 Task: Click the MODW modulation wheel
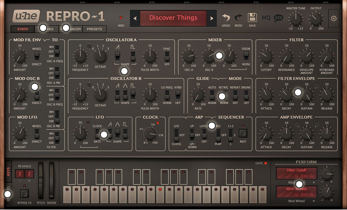point(52,180)
